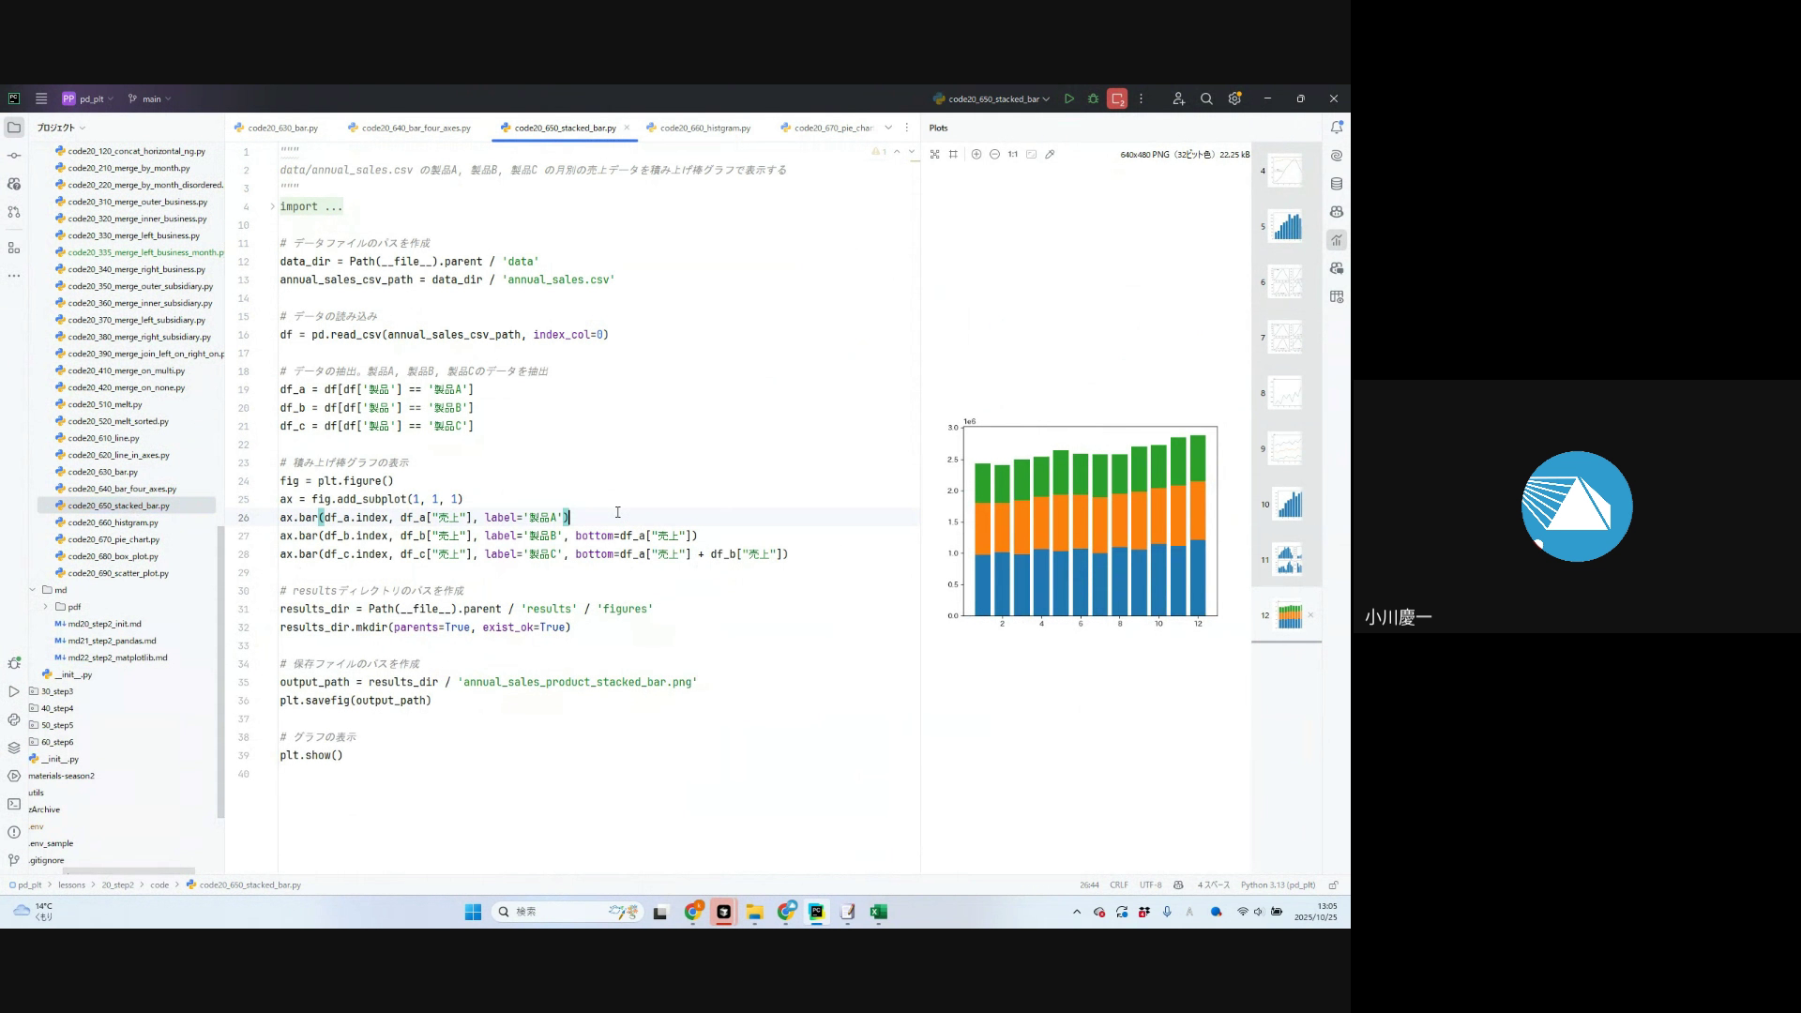Open code20_670_pie_chart.py in the project tree
Screen dimensions: 1801x1013
[114, 539]
